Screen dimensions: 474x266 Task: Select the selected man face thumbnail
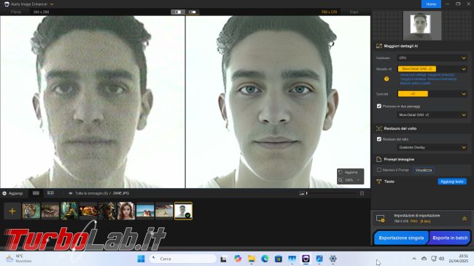[183, 211]
